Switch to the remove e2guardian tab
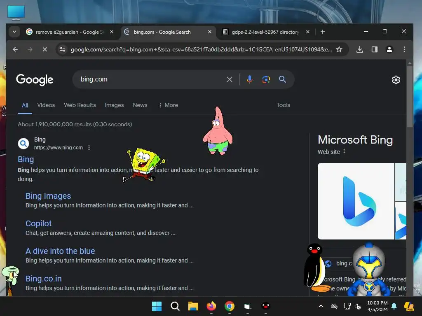The width and height of the screenshot is (422, 316). [x=69, y=32]
